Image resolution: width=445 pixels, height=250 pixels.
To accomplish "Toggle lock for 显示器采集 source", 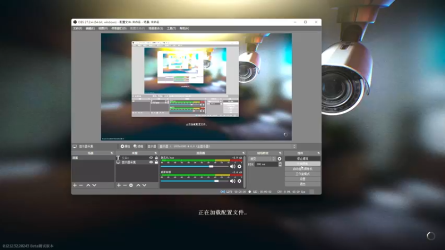I will [x=156, y=162].
